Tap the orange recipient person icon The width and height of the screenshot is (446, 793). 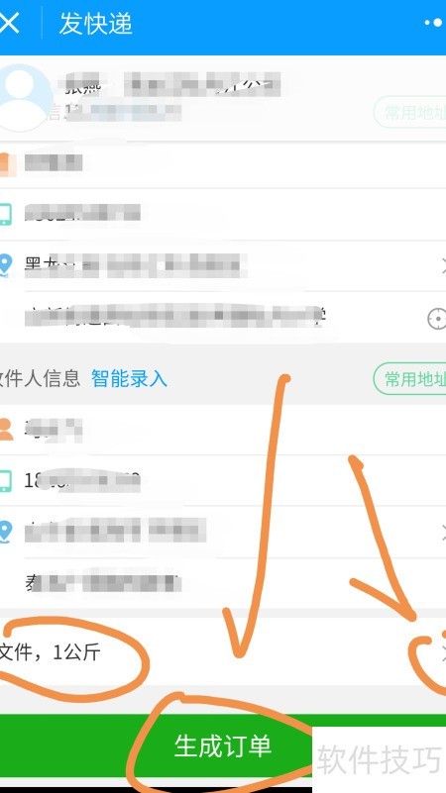(6, 429)
